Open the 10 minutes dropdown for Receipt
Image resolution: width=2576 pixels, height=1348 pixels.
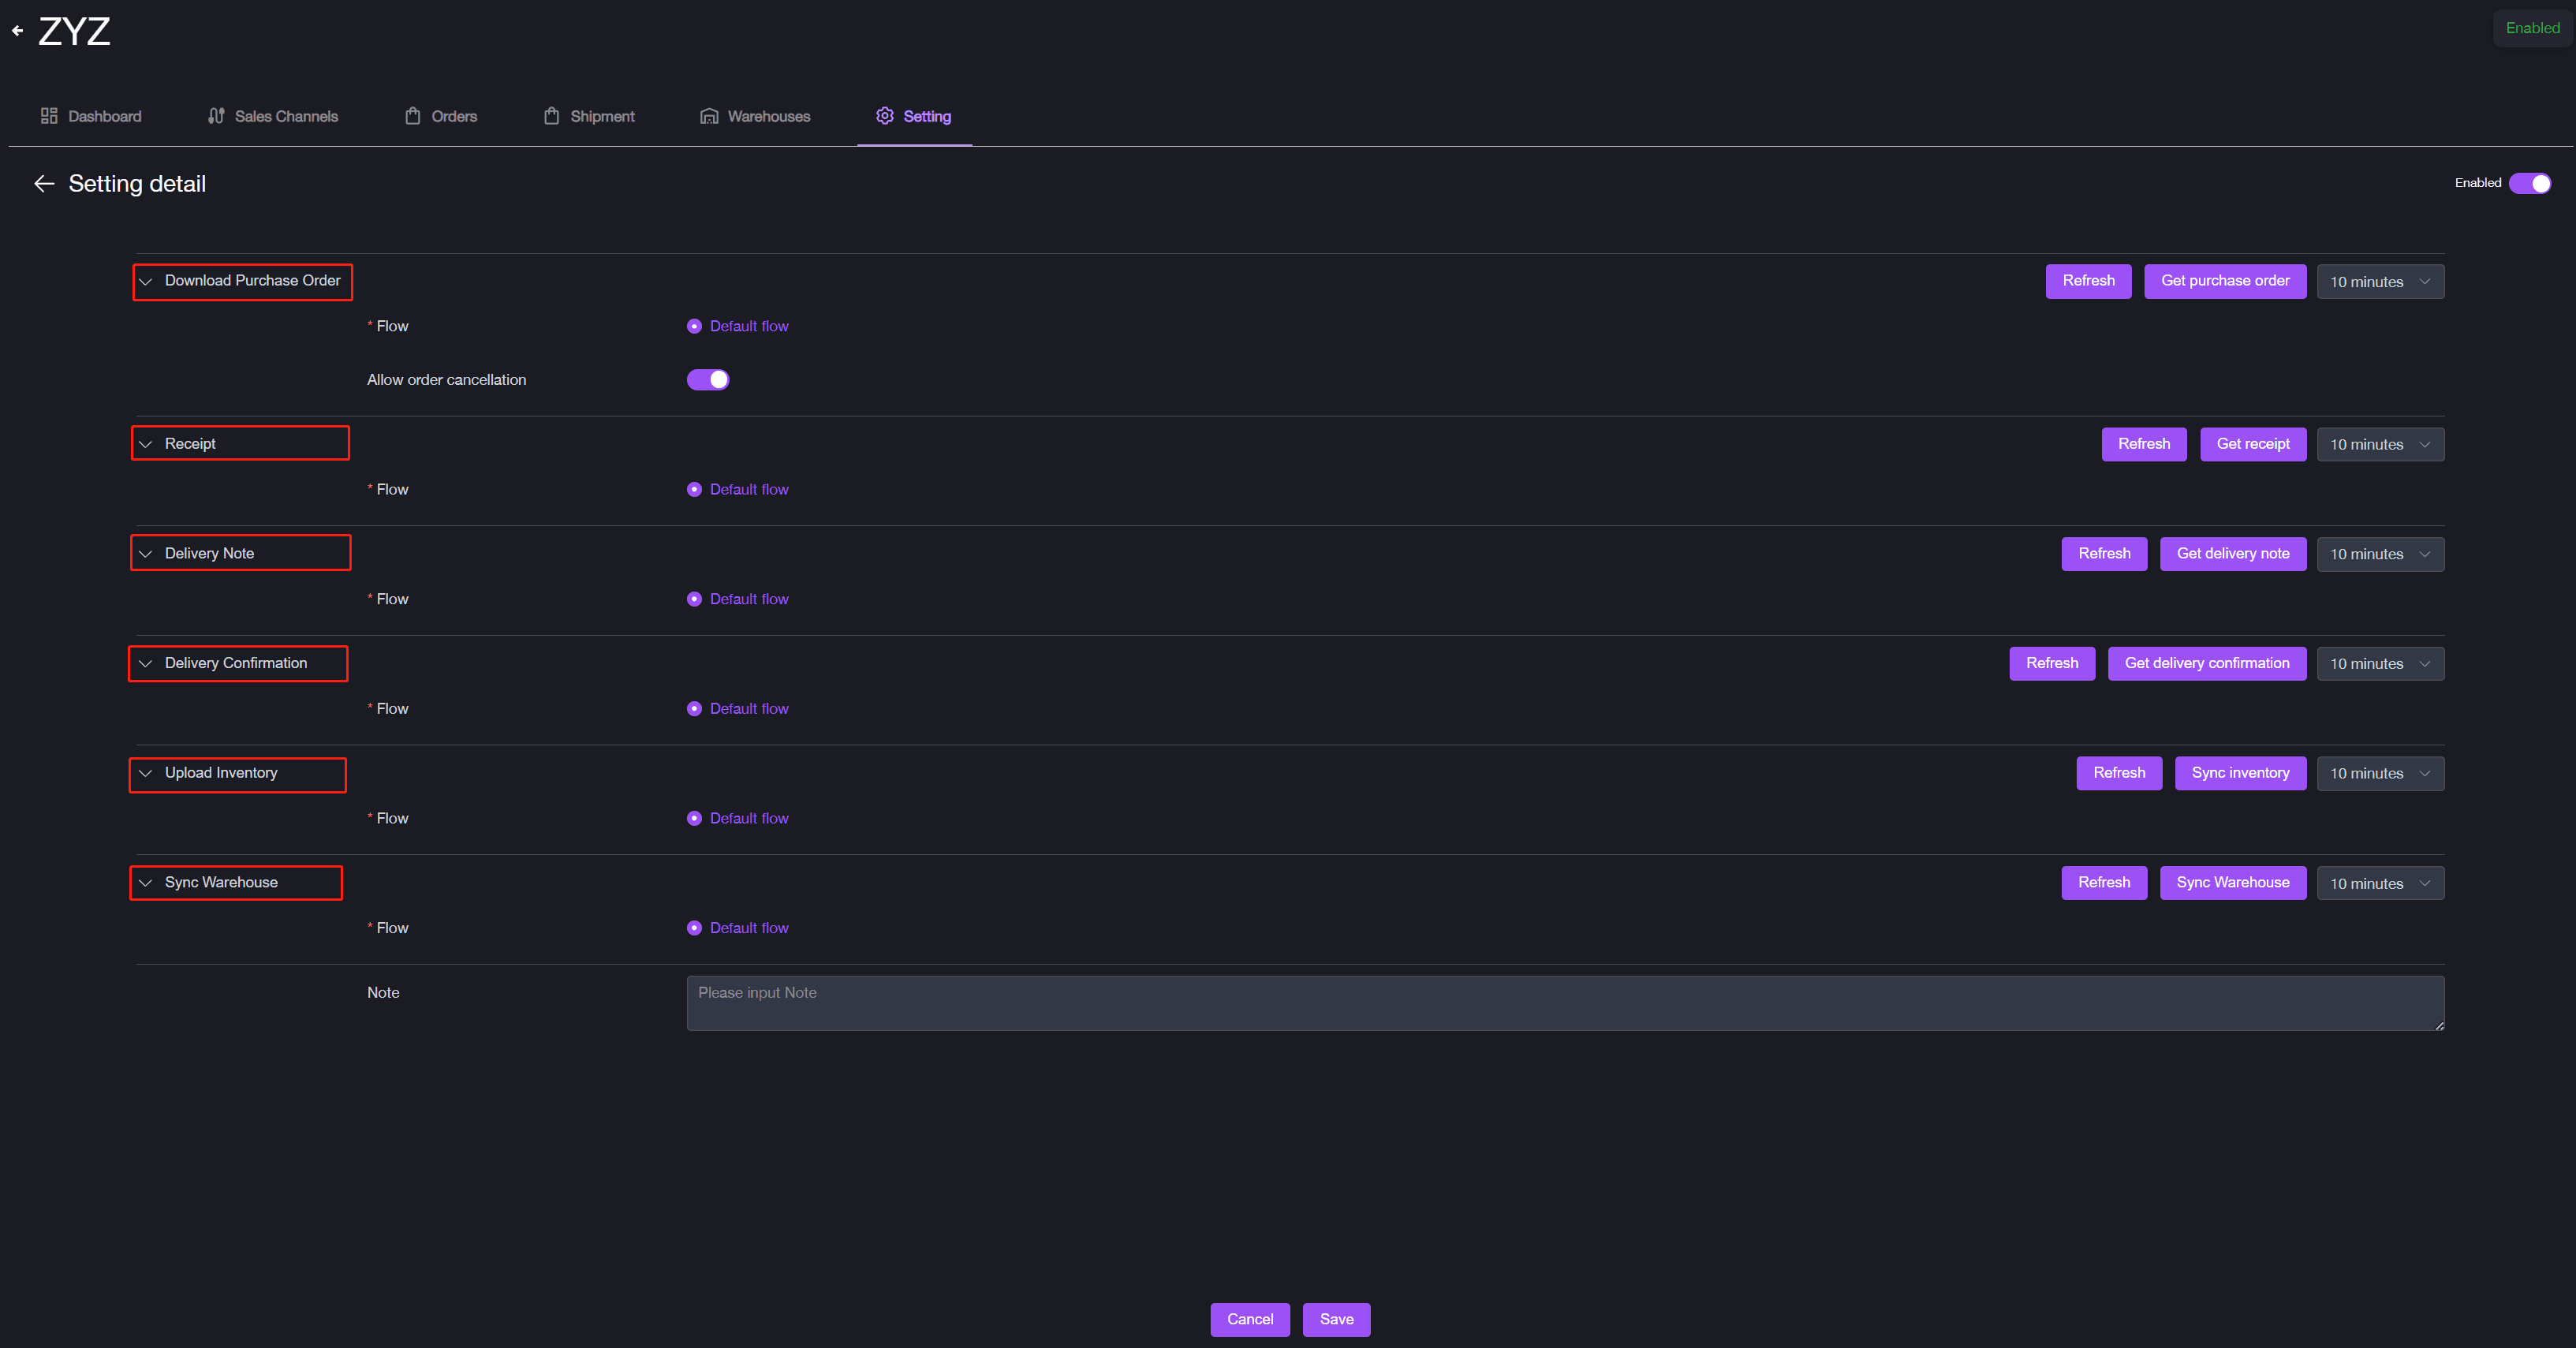click(x=2378, y=445)
